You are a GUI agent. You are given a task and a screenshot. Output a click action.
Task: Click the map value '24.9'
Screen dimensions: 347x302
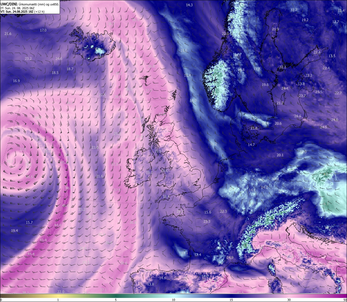[230, 258]
